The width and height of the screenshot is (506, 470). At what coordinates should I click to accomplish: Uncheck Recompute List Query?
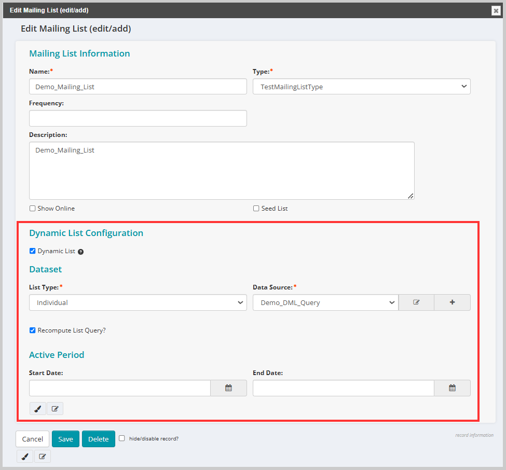(32, 330)
